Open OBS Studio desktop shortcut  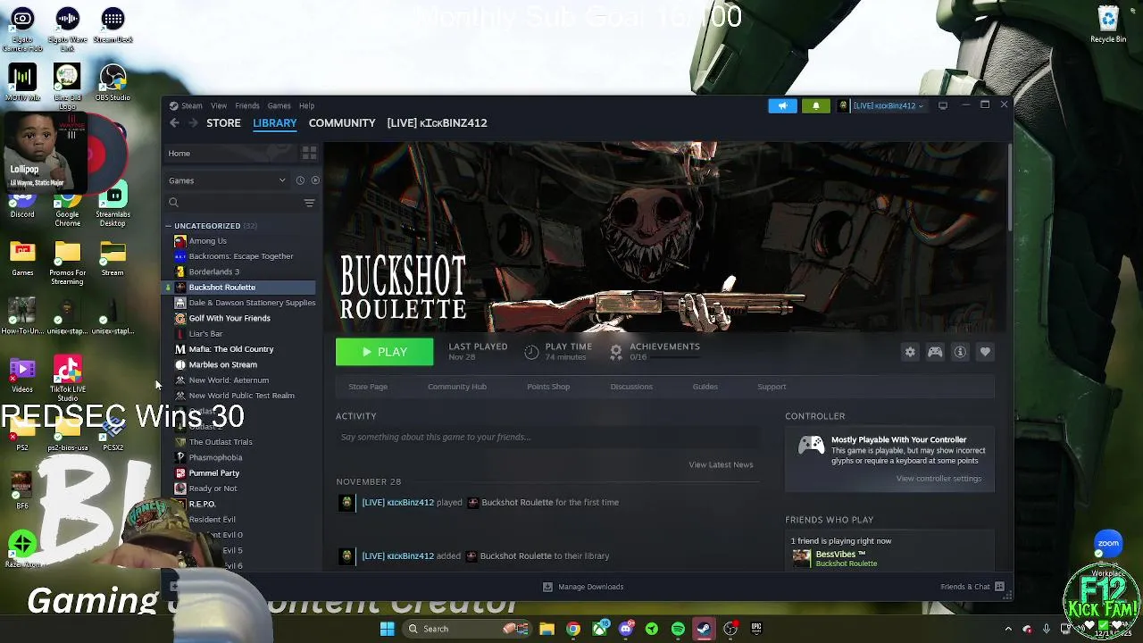click(x=113, y=82)
